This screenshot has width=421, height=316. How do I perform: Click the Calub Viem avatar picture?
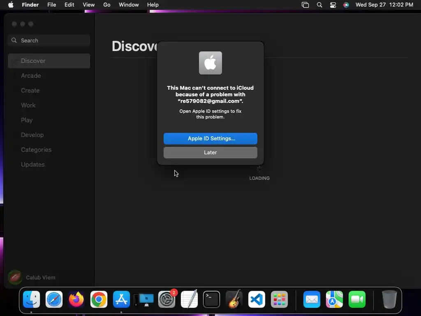[x=15, y=277]
